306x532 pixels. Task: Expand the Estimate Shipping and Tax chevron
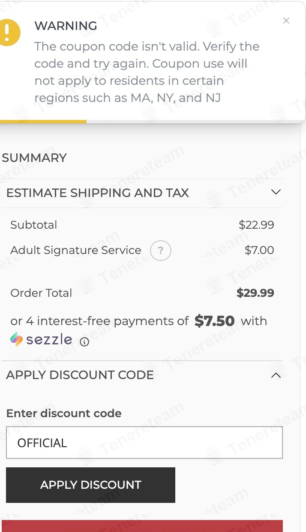click(x=276, y=192)
